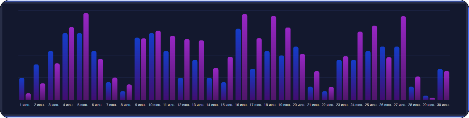
Task: Click the '9 июн.' date label
Action: coord(140,105)
